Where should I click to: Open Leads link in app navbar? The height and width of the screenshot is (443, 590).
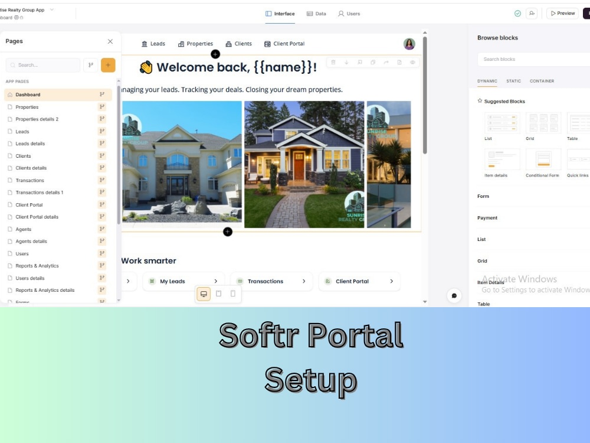(153, 44)
